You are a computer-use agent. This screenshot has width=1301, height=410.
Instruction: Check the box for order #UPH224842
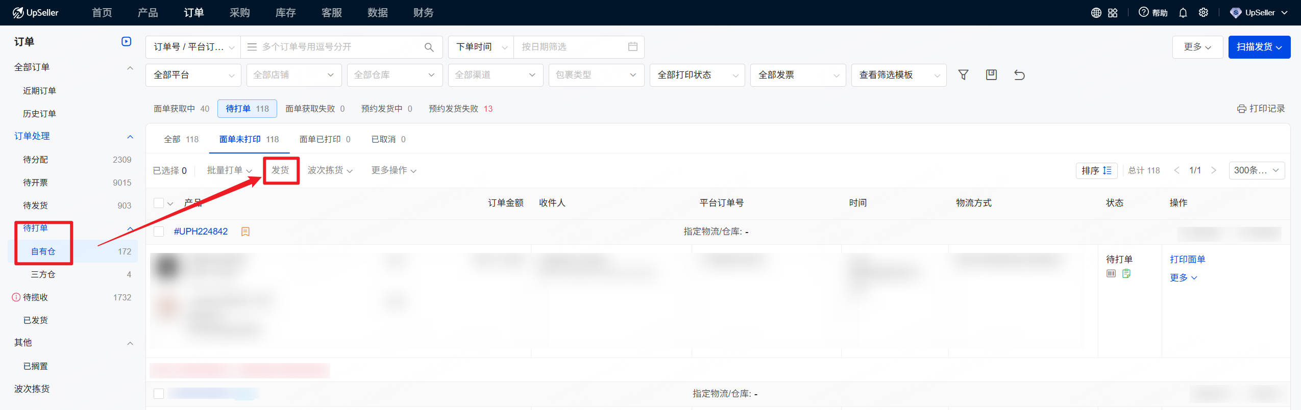159,232
